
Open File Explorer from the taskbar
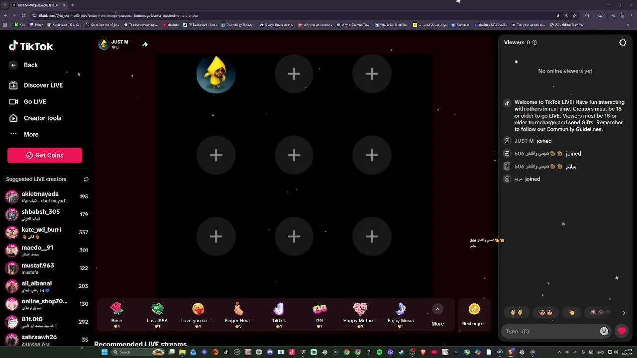182,352
